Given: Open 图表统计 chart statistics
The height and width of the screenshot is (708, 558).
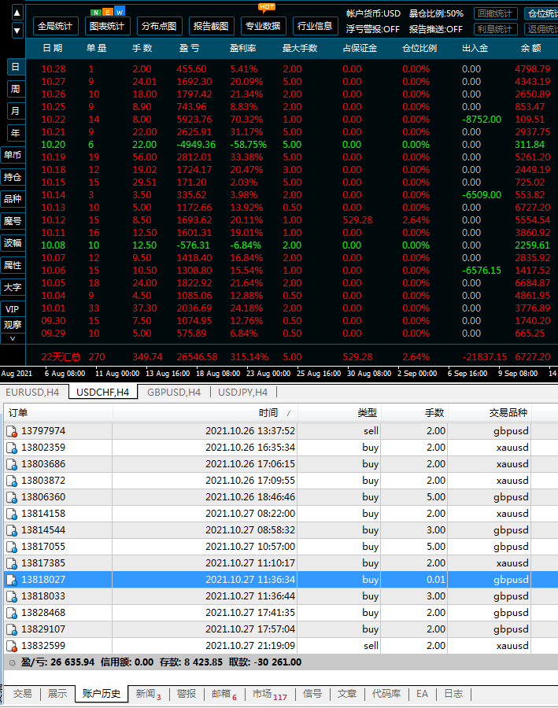Looking at the screenshot, I should pyautogui.click(x=107, y=26).
